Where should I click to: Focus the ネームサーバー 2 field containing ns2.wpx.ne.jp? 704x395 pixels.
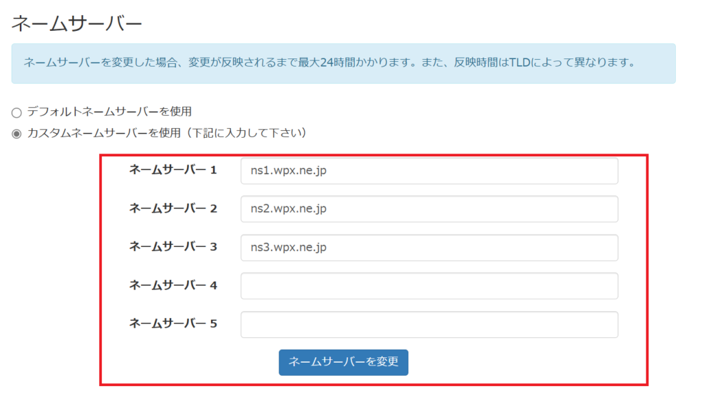click(429, 209)
